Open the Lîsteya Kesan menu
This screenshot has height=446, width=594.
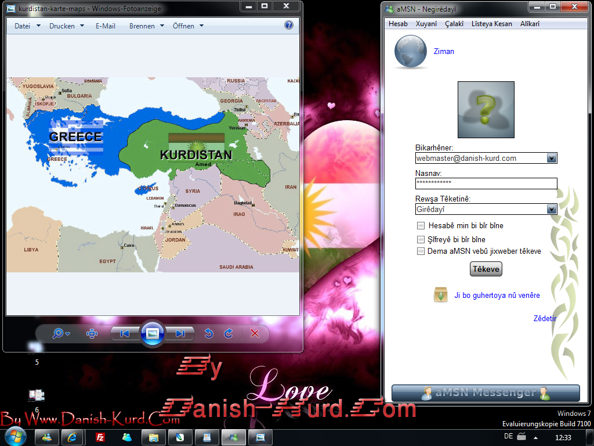point(492,24)
